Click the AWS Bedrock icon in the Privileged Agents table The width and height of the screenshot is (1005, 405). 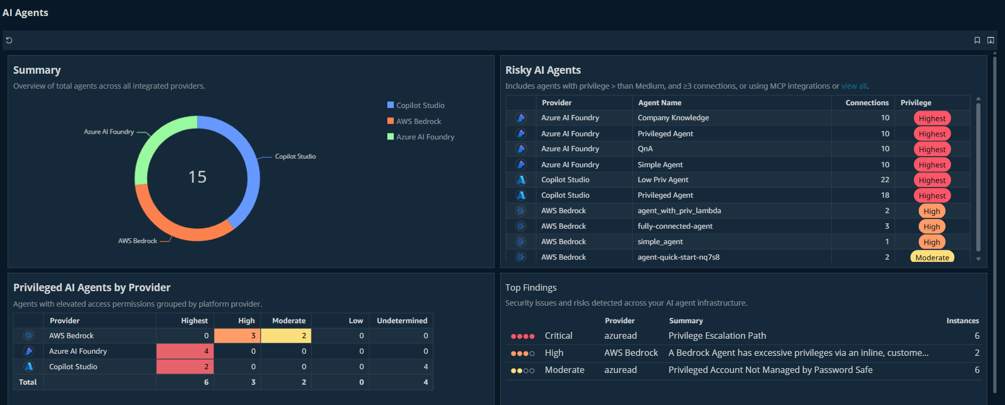29,336
